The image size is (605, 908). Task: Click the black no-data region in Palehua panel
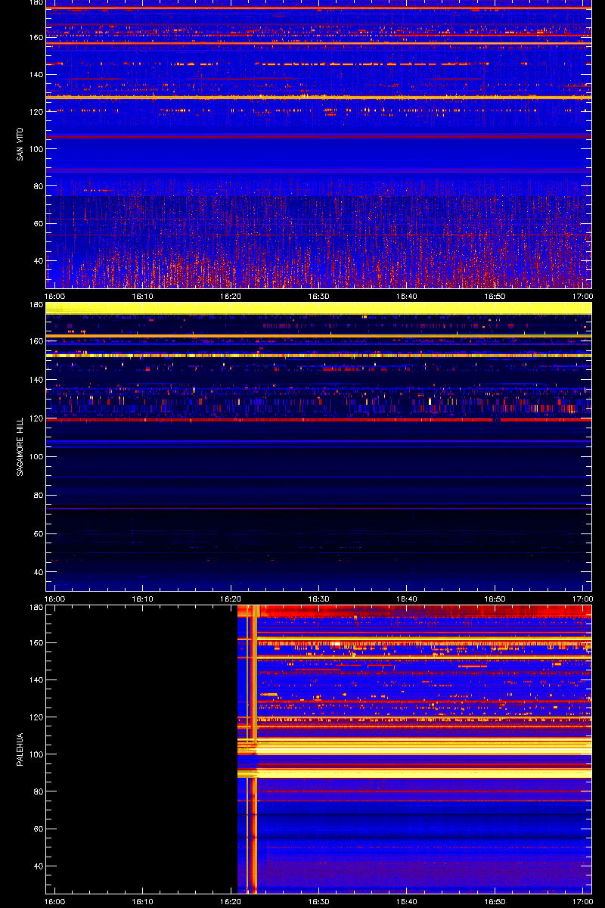click(141, 749)
